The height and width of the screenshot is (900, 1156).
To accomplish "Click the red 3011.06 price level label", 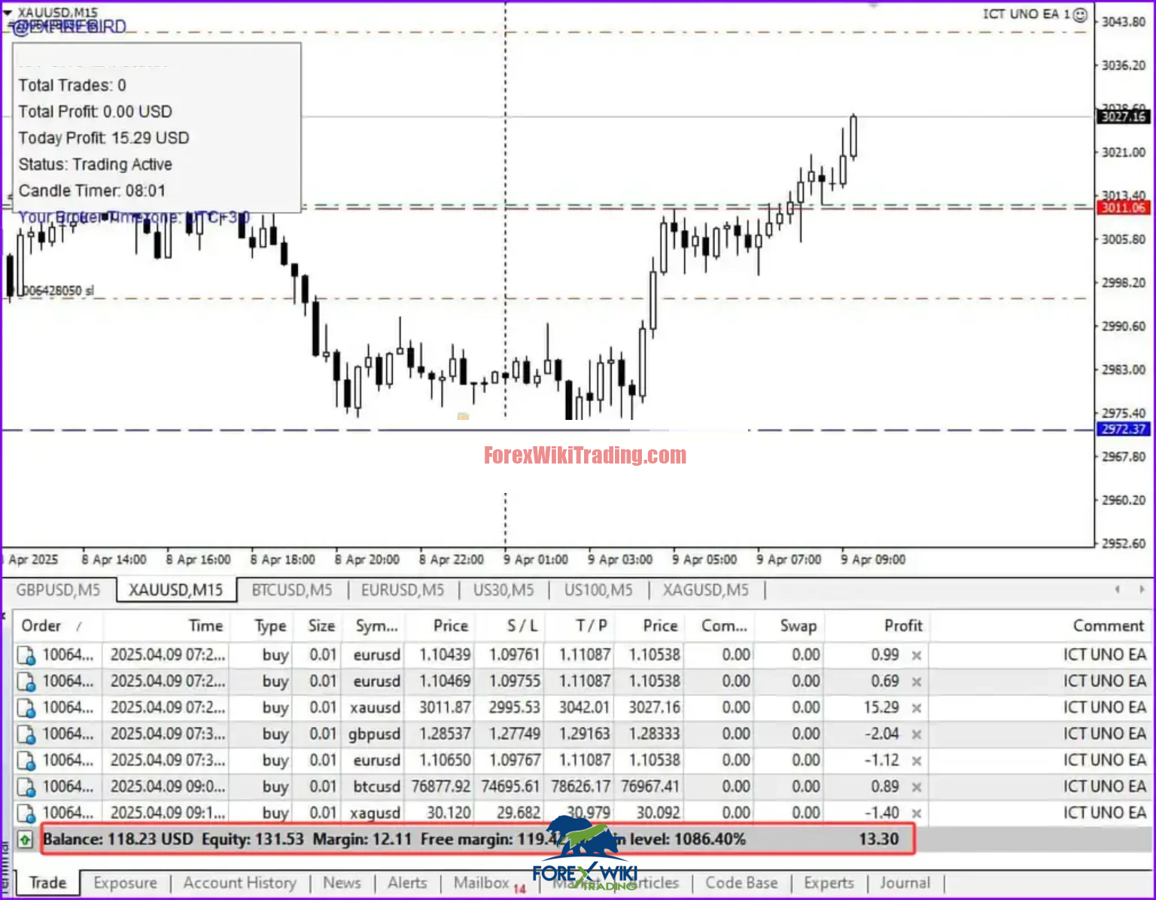I will 1123,208.
